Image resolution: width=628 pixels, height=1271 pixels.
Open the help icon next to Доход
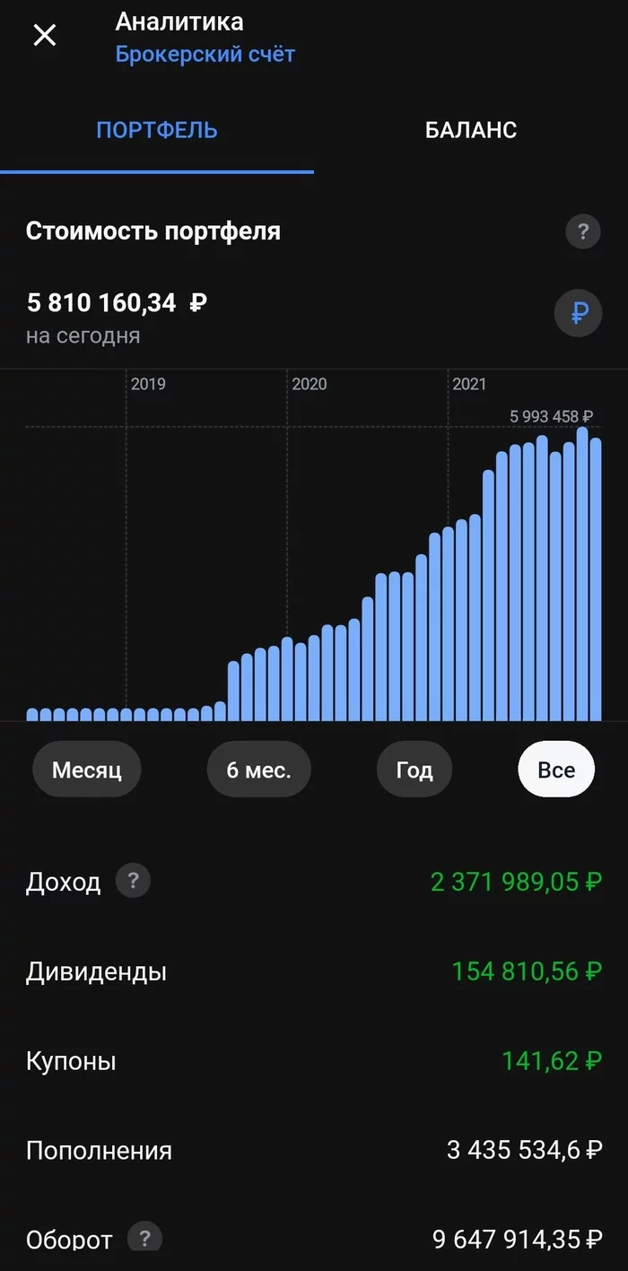(x=134, y=880)
